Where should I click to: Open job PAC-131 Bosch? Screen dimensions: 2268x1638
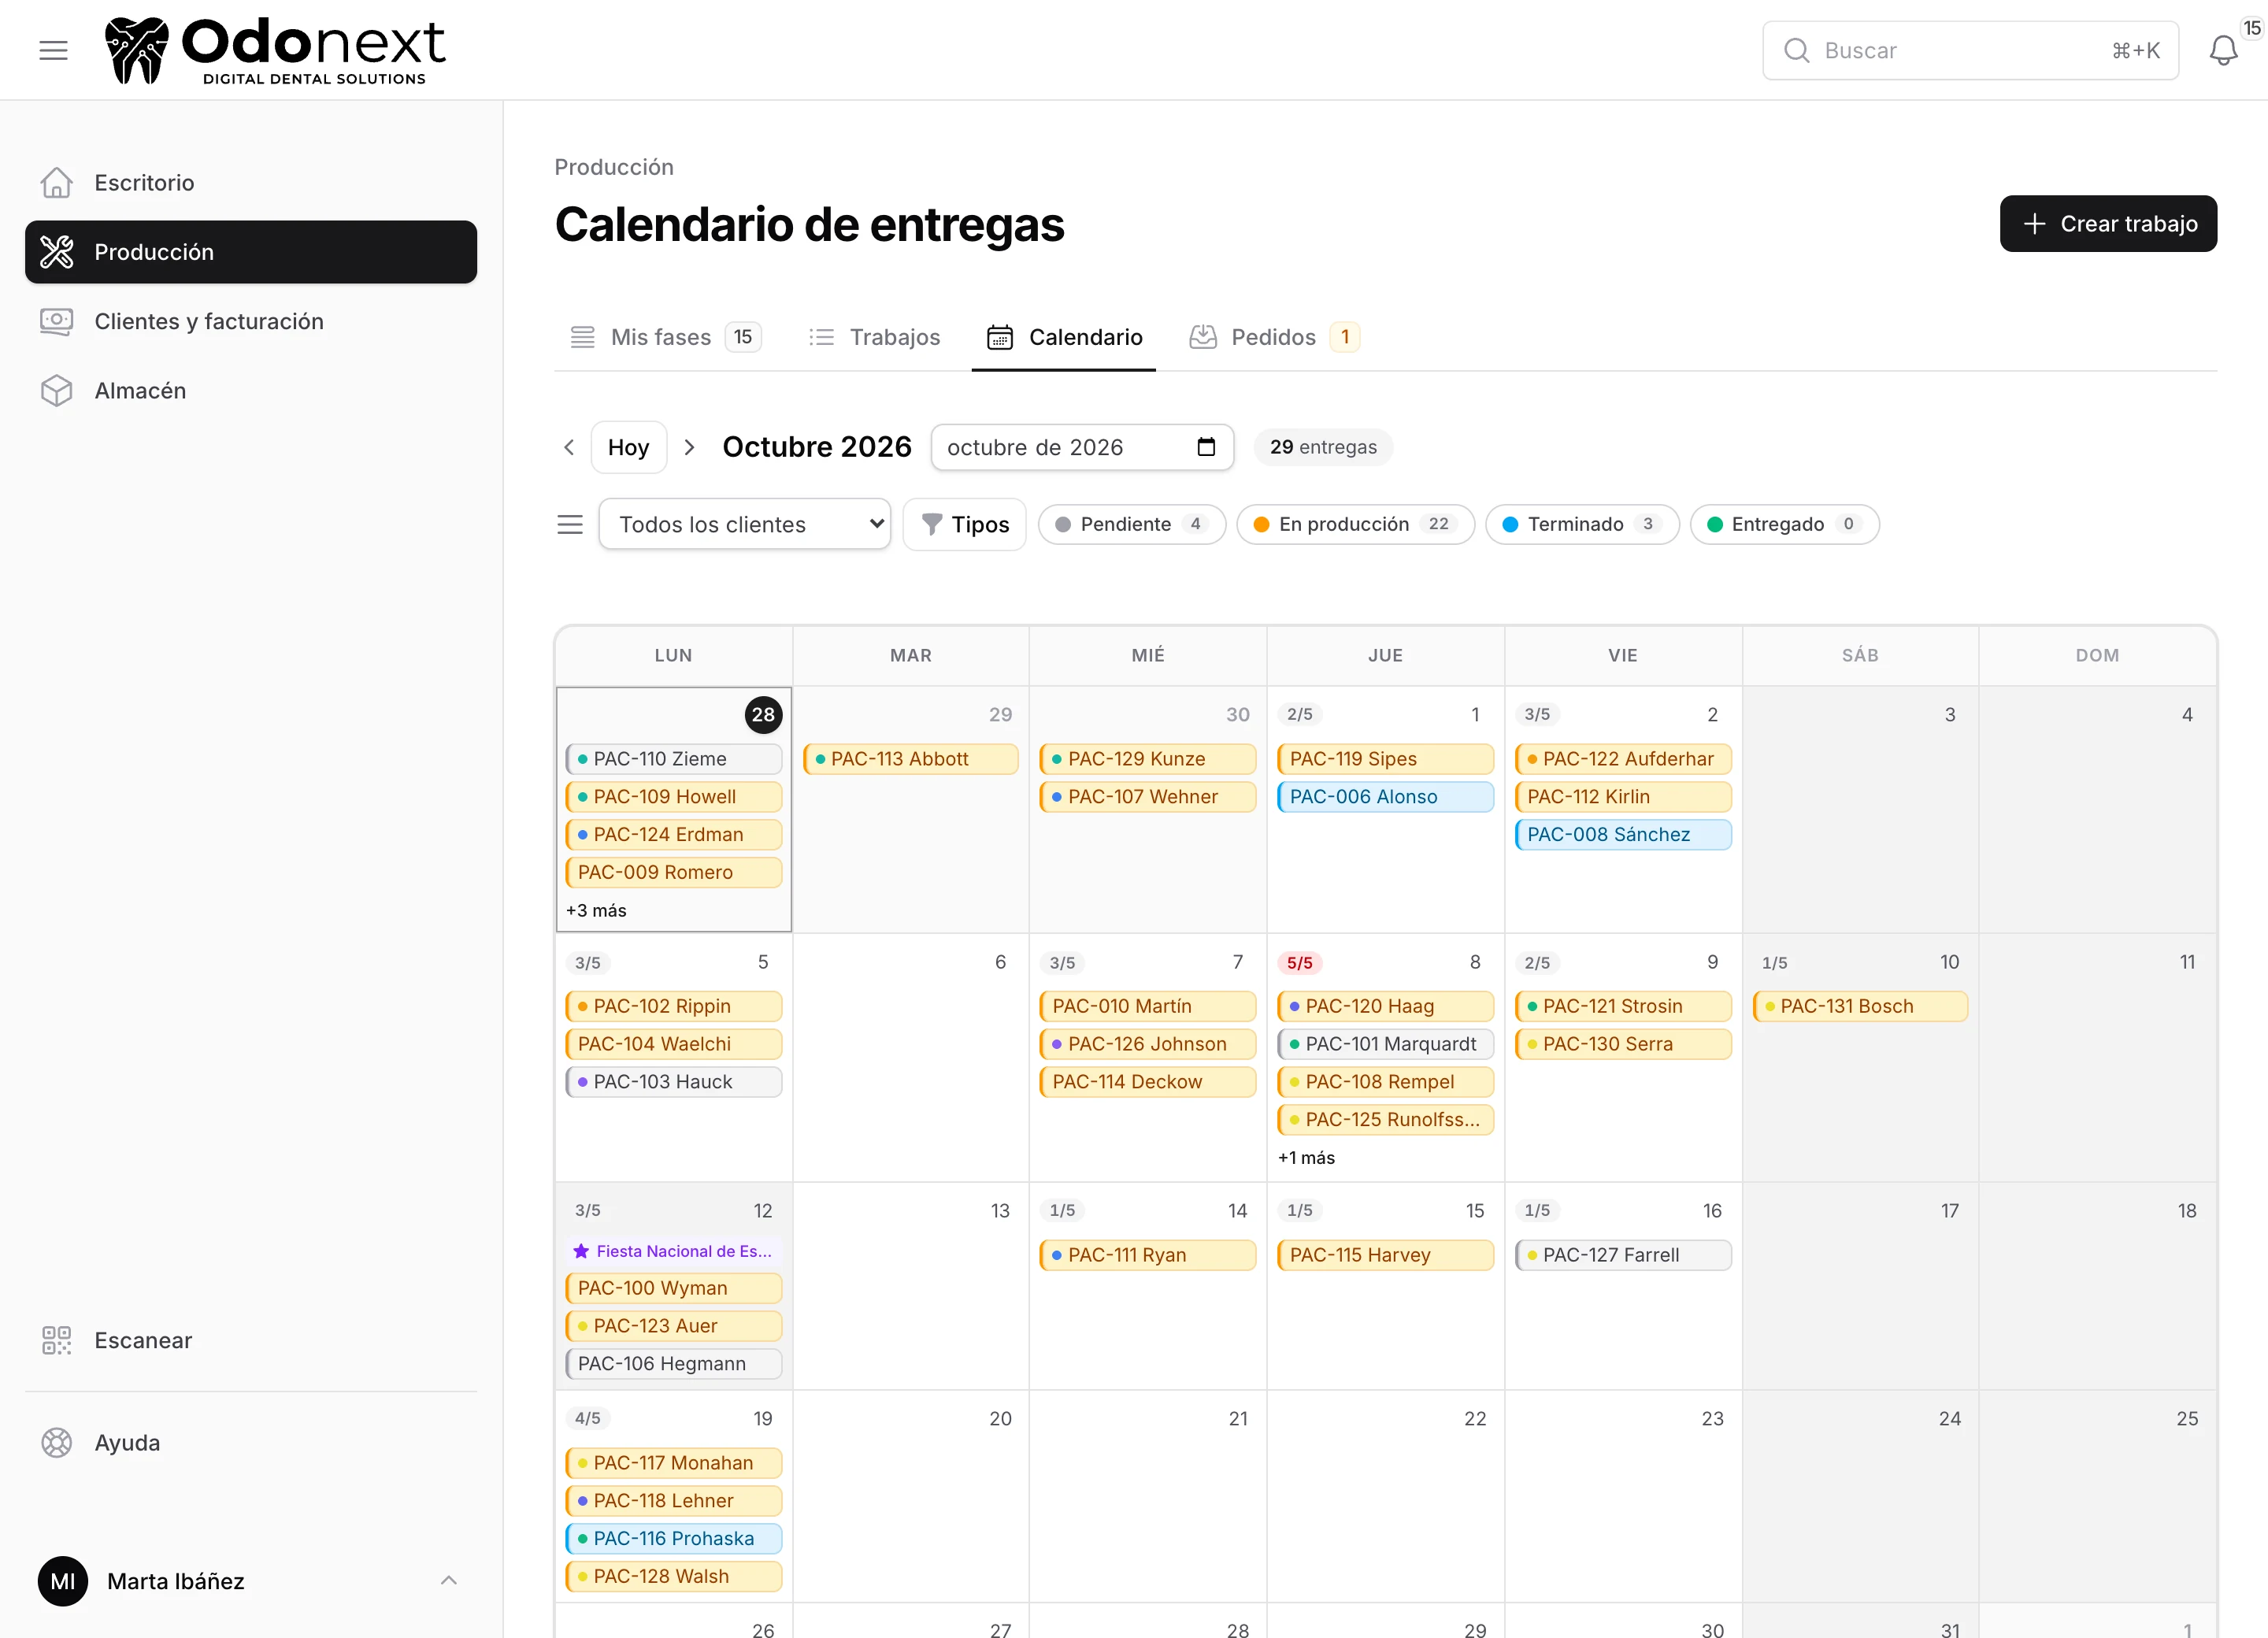click(x=1860, y=1006)
